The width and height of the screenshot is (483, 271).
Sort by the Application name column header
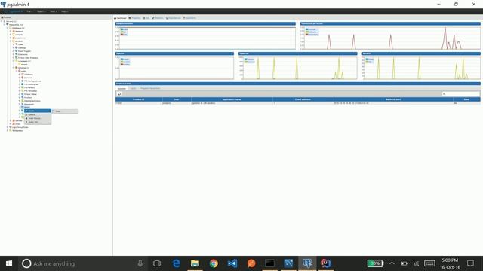232,99
